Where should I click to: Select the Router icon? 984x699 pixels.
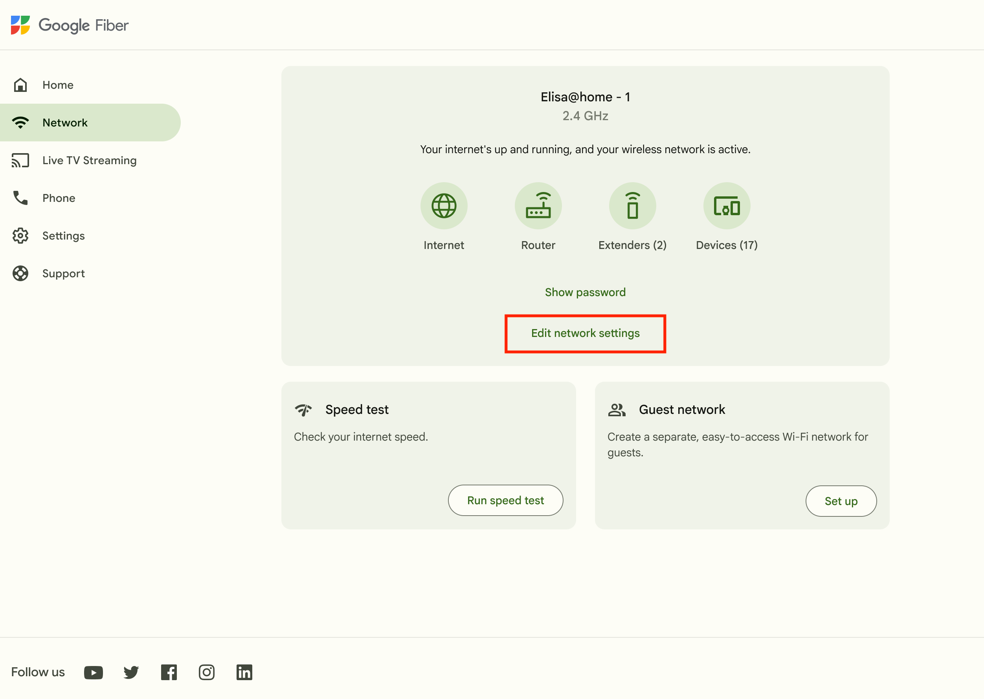[538, 206]
